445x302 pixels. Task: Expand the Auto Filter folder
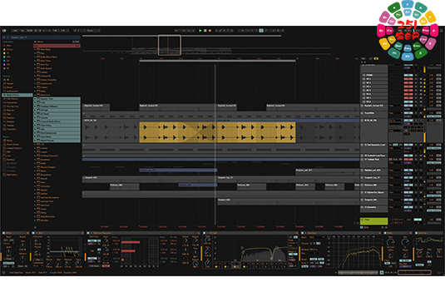click(35, 61)
